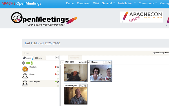Click red status dot beside Max Solo
The width and height of the screenshot is (169, 106).
56,67
